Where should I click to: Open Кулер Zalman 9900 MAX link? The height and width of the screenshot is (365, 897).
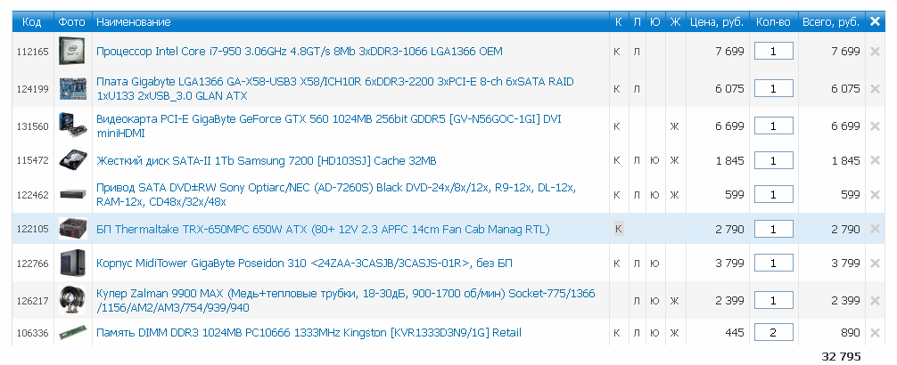point(346,300)
